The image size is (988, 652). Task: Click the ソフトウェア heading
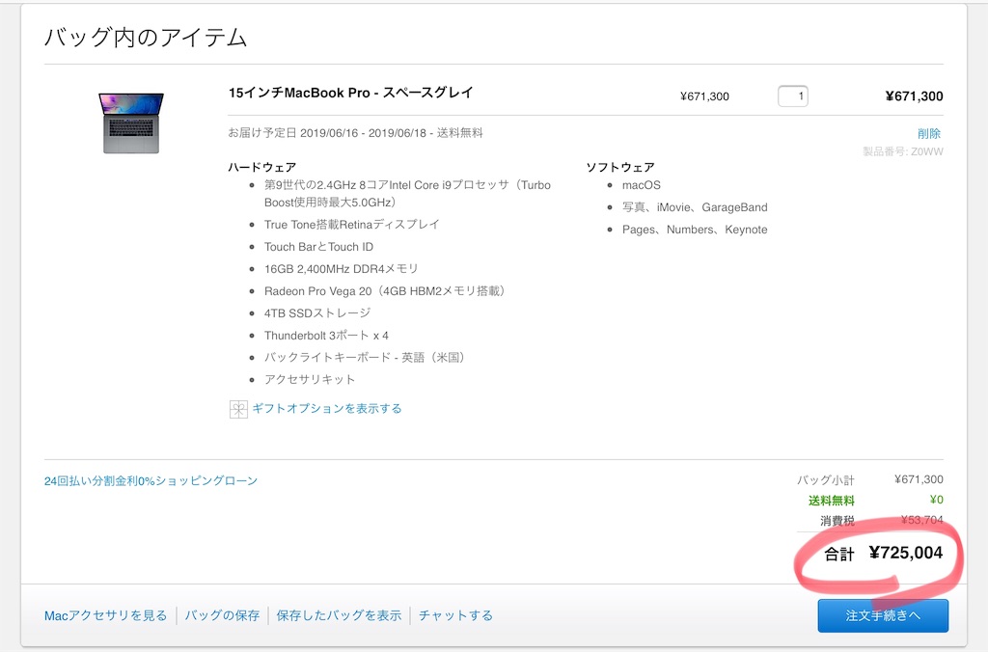click(x=620, y=167)
